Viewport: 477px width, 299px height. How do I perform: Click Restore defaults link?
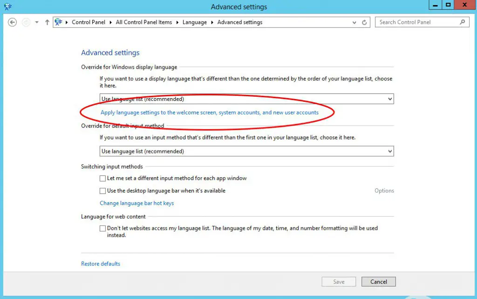coord(101,264)
